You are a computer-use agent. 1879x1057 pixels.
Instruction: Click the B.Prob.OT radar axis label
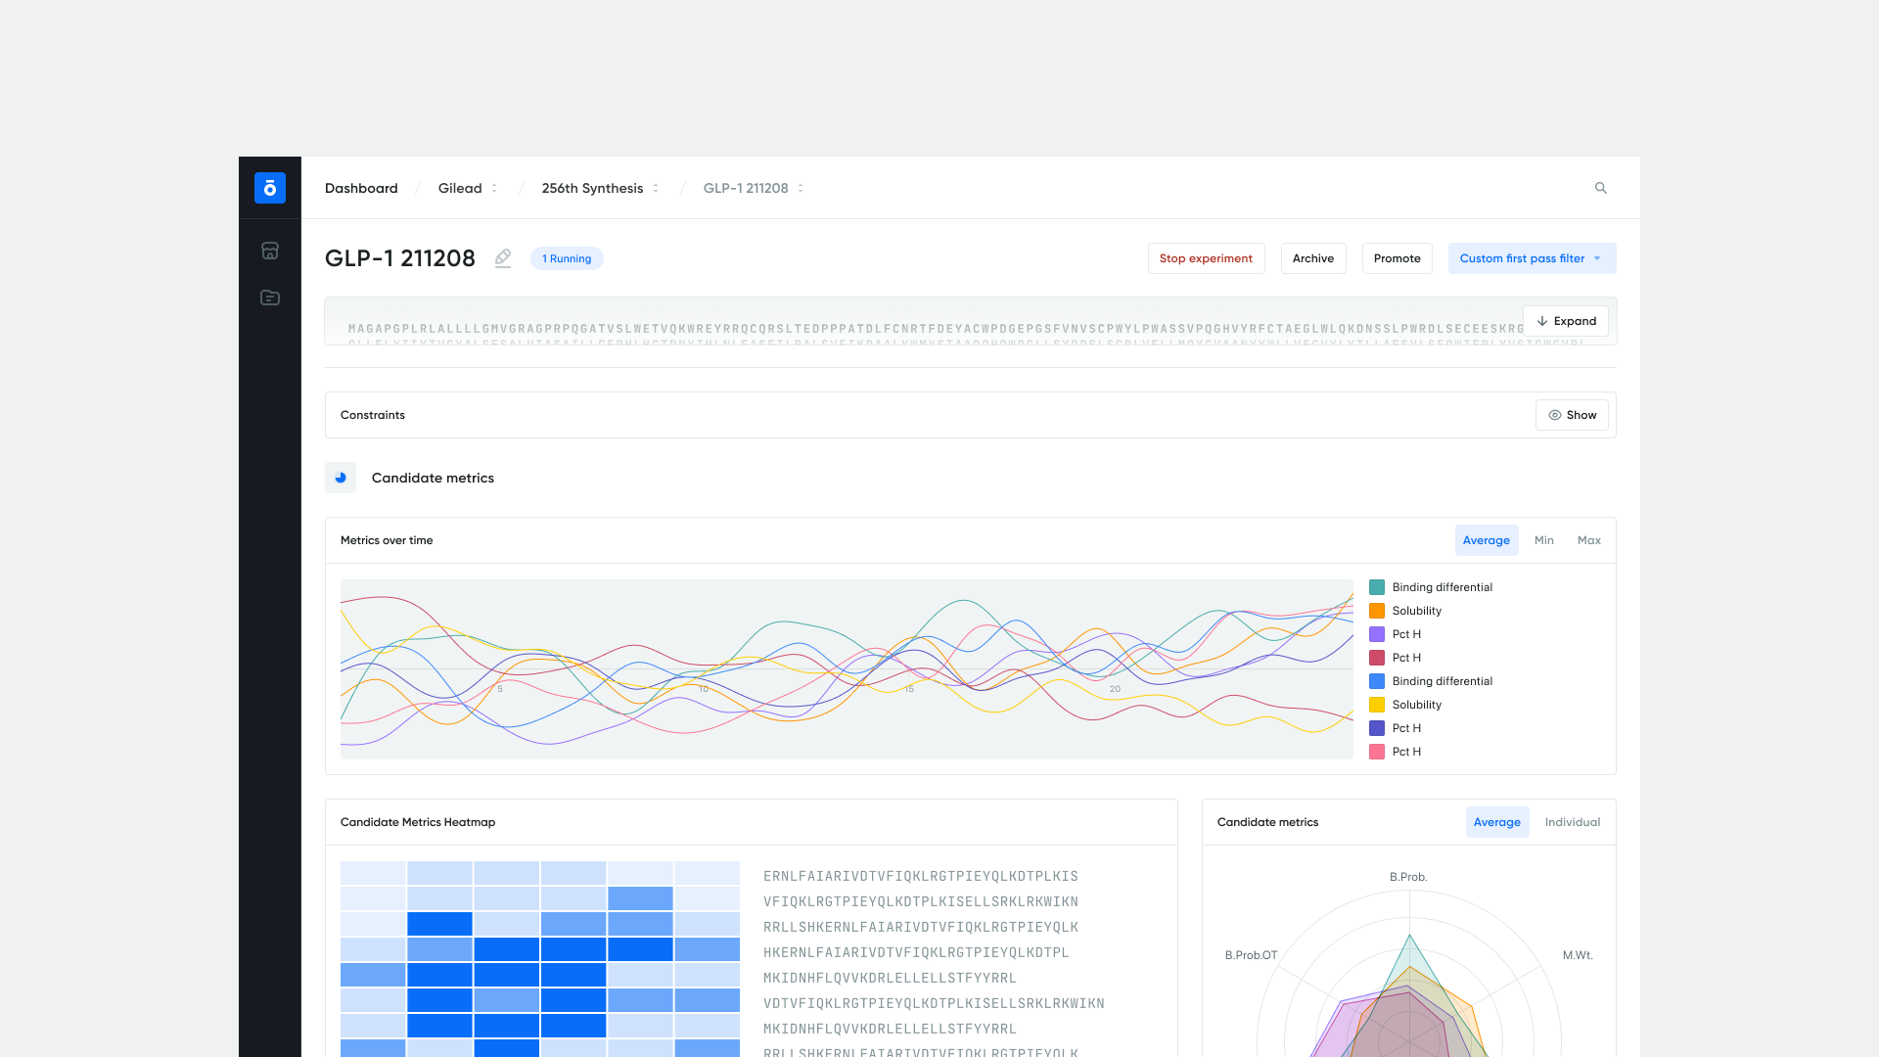point(1251,955)
